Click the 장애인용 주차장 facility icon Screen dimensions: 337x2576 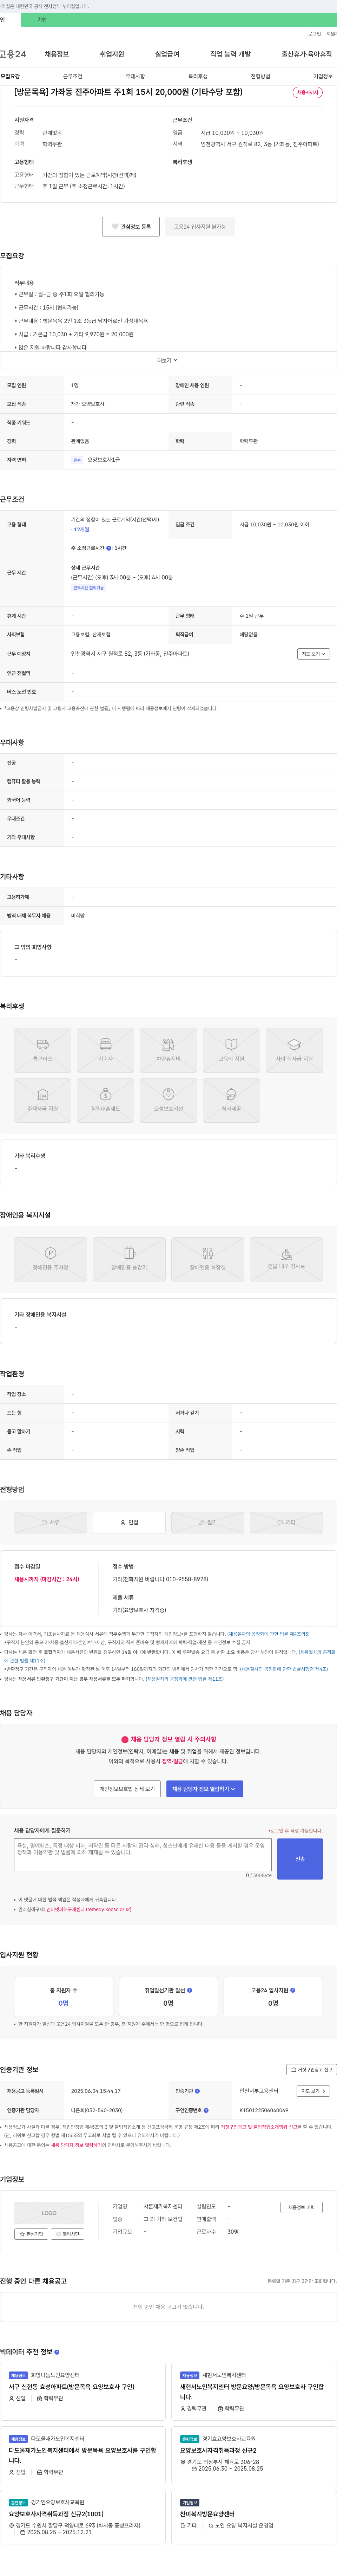pyautogui.click(x=50, y=1259)
